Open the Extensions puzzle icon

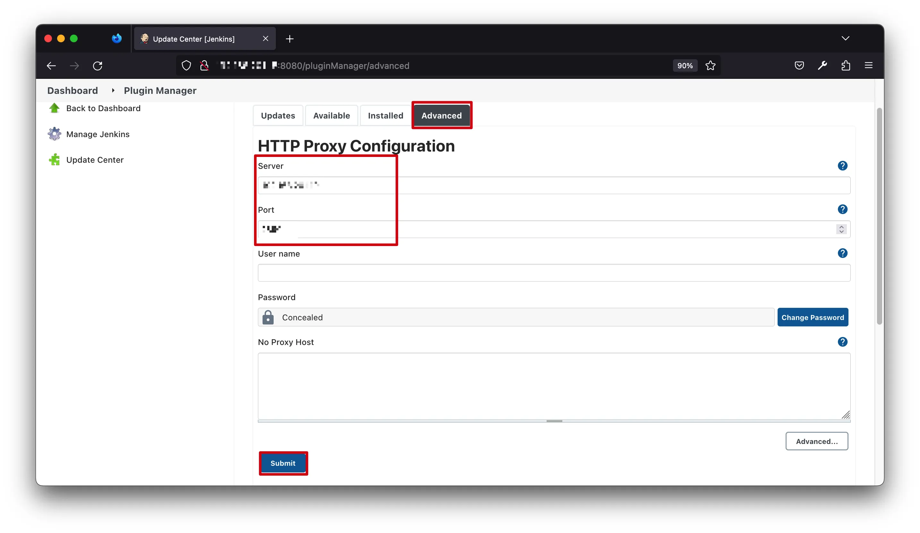coord(846,66)
